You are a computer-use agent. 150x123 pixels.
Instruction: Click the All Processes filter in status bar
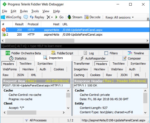pyautogui.click(x=36, y=120)
